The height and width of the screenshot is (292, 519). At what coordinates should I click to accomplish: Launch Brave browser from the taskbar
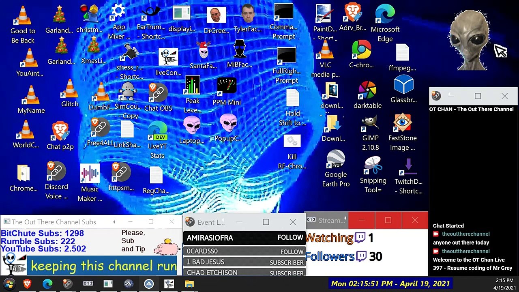(x=28, y=283)
